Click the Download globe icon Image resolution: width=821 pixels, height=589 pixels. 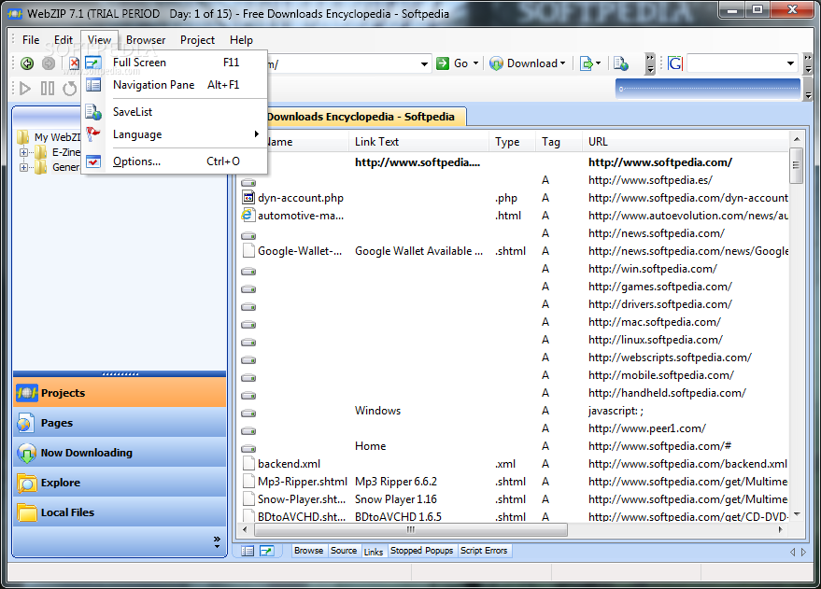tap(496, 63)
